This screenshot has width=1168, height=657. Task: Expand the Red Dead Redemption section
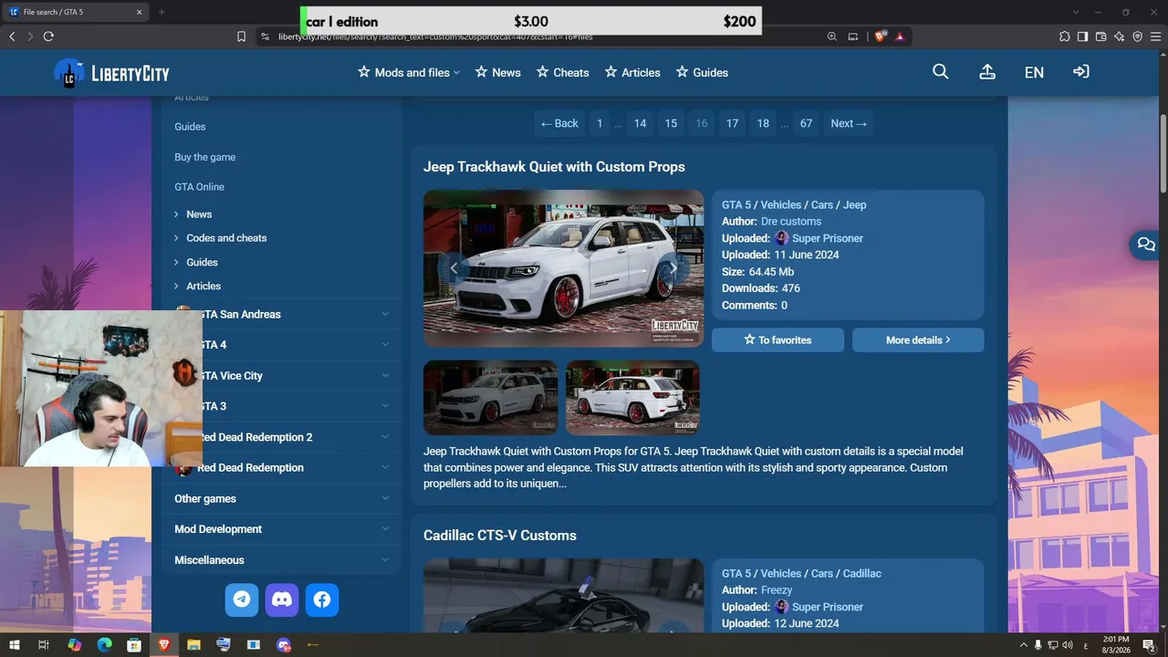click(x=282, y=467)
